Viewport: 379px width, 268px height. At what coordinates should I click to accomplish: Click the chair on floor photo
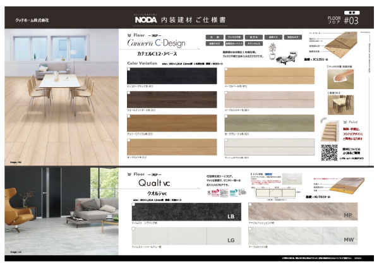tap(340, 105)
